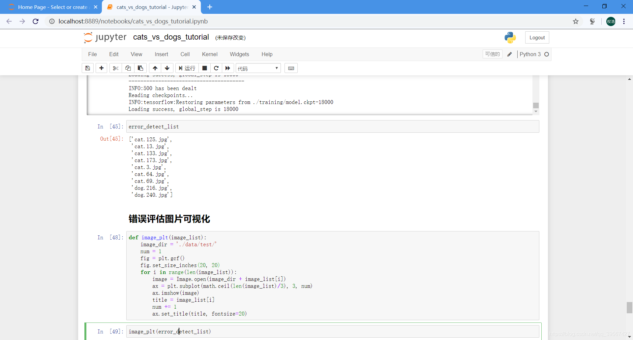
Task: Move selected cell down arrow
Action: tap(167, 68)
